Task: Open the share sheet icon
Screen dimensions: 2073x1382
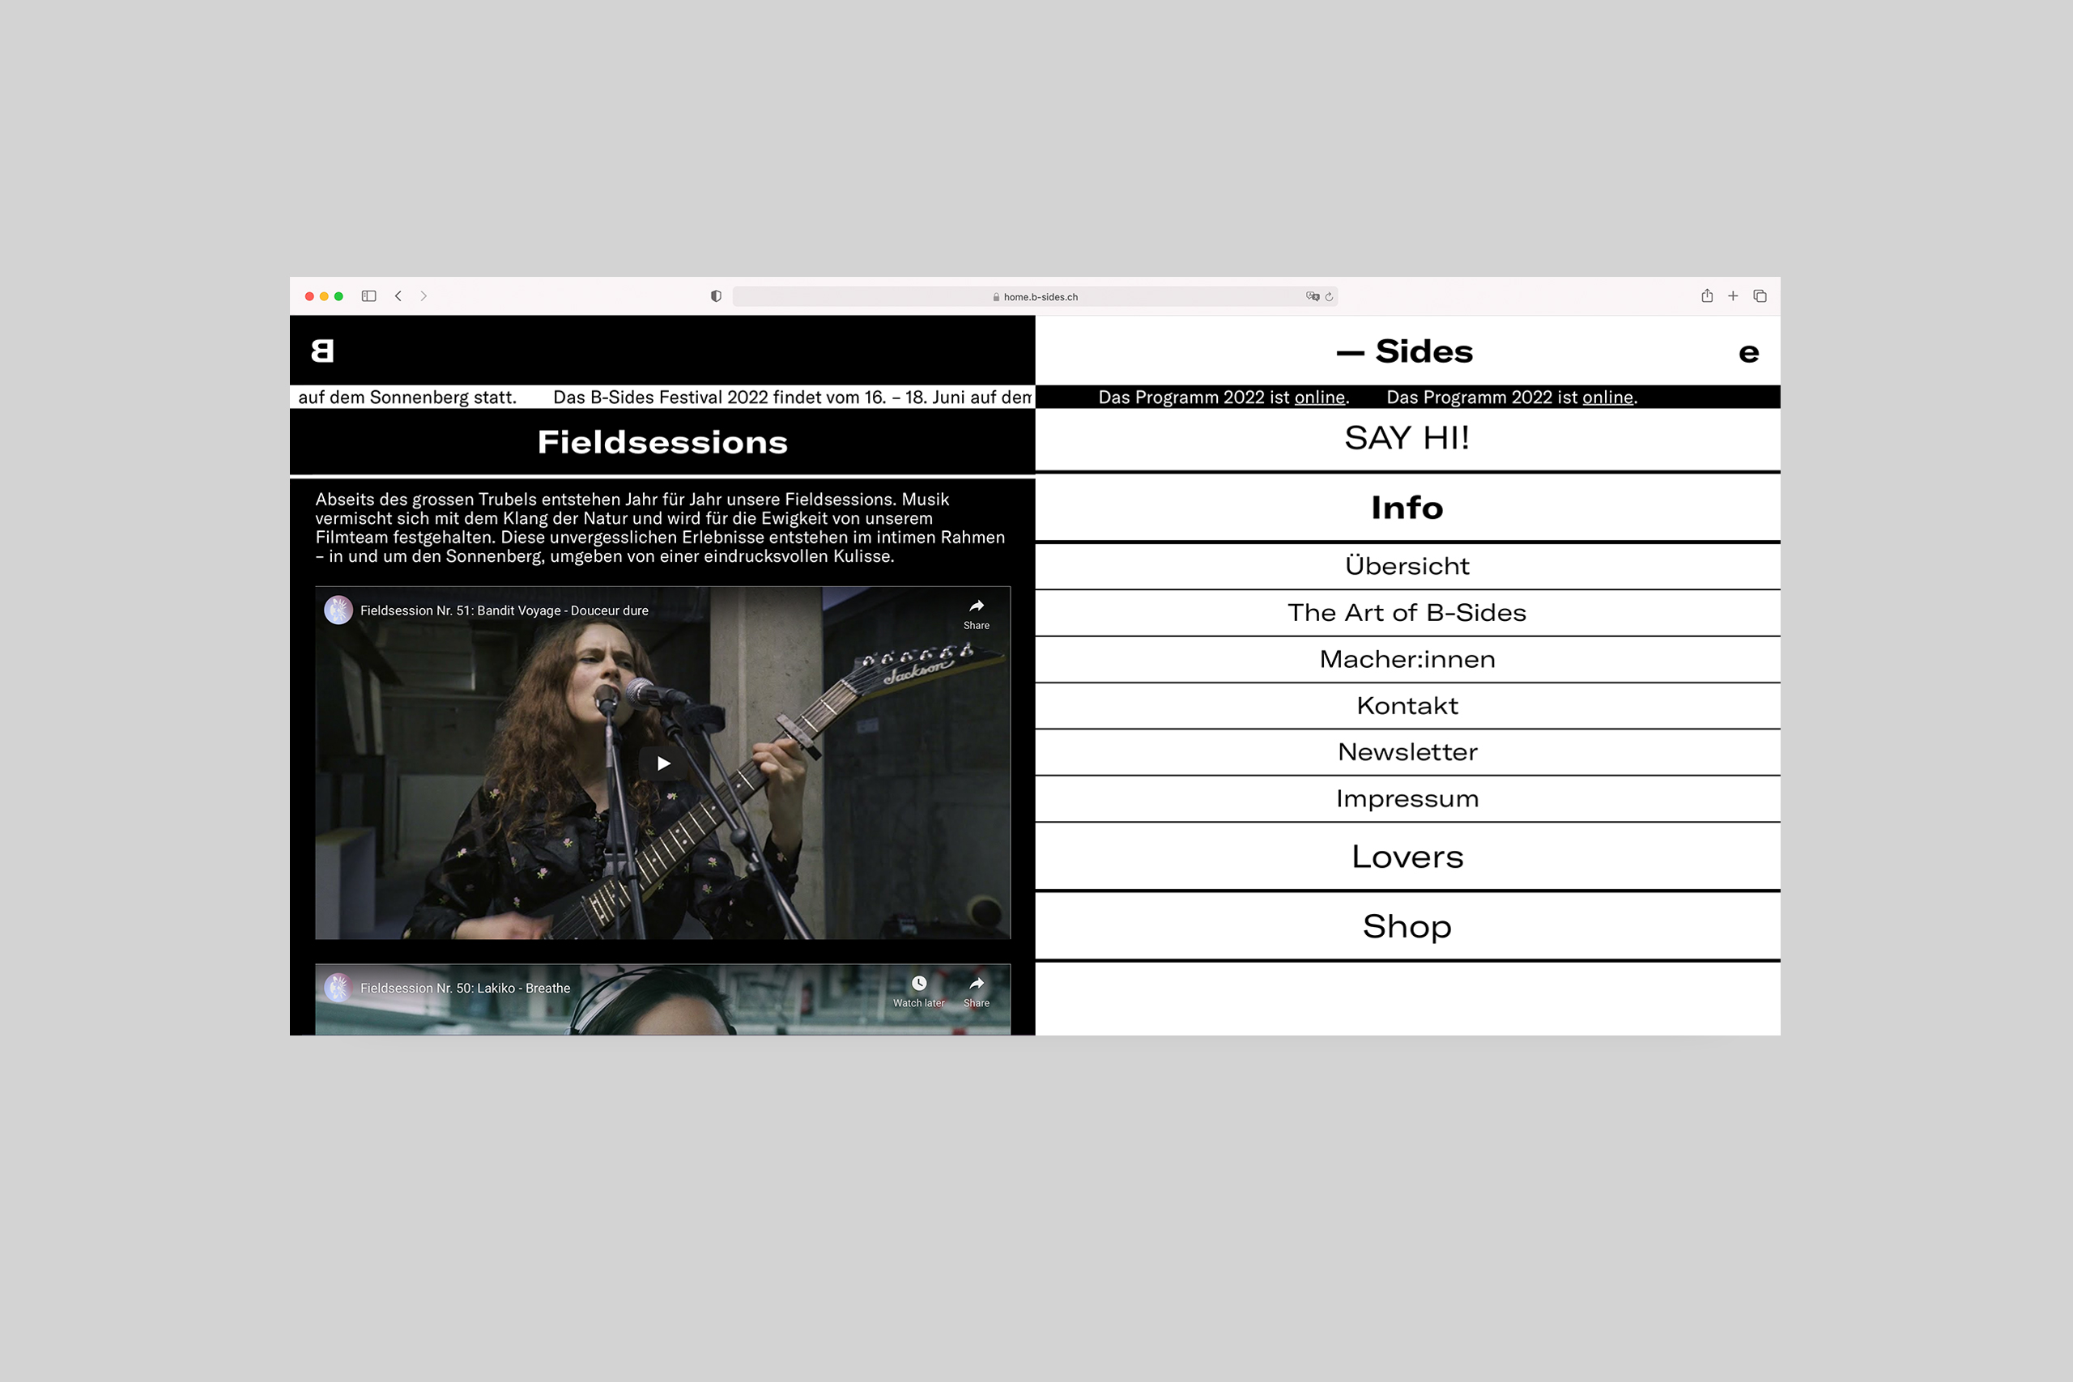Action: [1706, 296]
